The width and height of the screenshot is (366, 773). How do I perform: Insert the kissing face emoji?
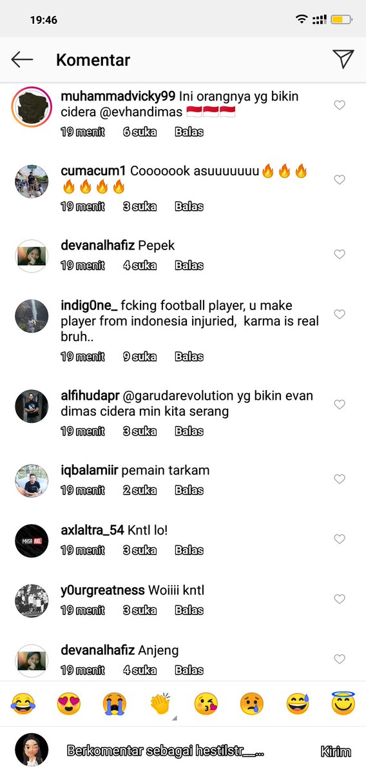(206, 703)
